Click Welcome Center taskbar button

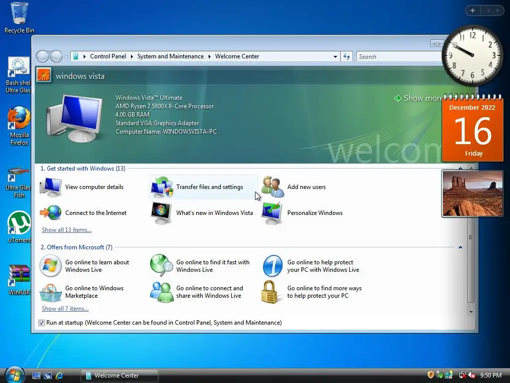pyautogui.click(x=120, y=376)
